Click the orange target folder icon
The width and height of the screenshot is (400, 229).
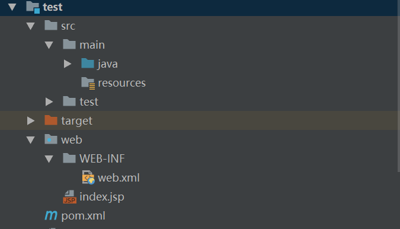click(51, 120)
